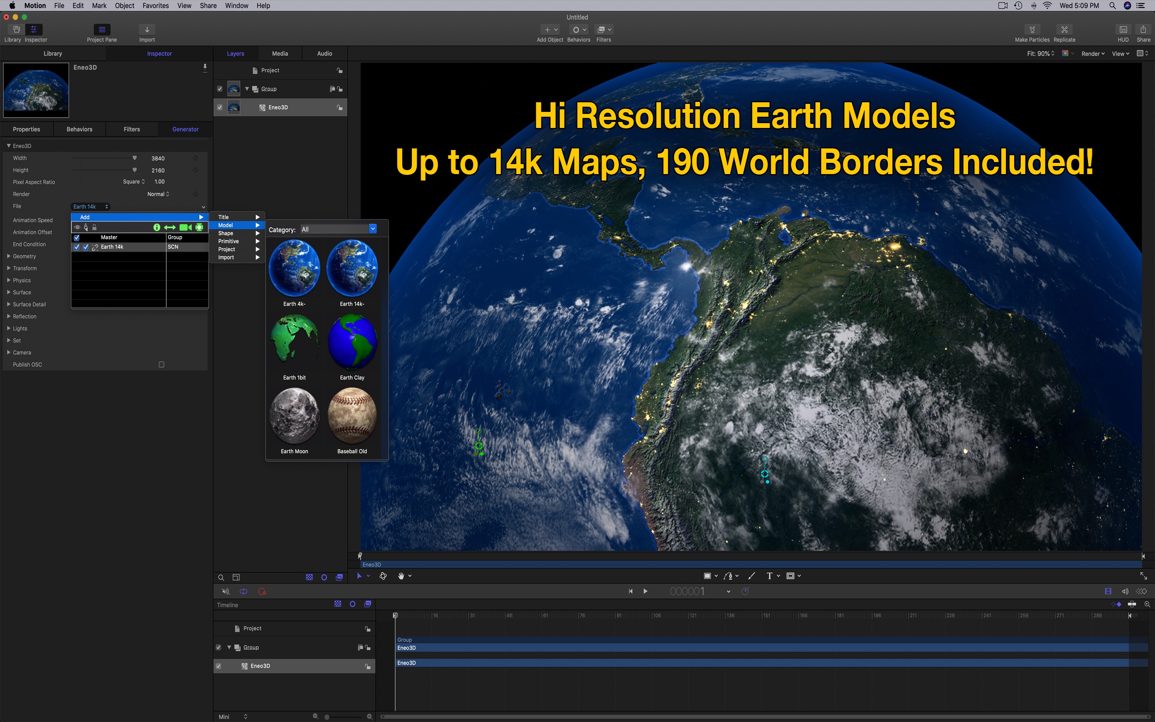The image size is (1155, 722).
Task: Open the Fit 90% zoom dropdown
Action: tap(1040, 53)
